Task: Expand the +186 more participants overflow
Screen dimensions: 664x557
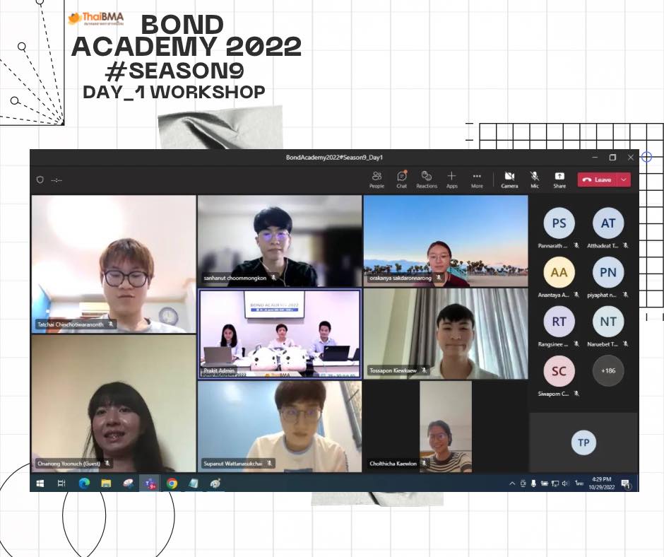Action: (x=607, y=370)
